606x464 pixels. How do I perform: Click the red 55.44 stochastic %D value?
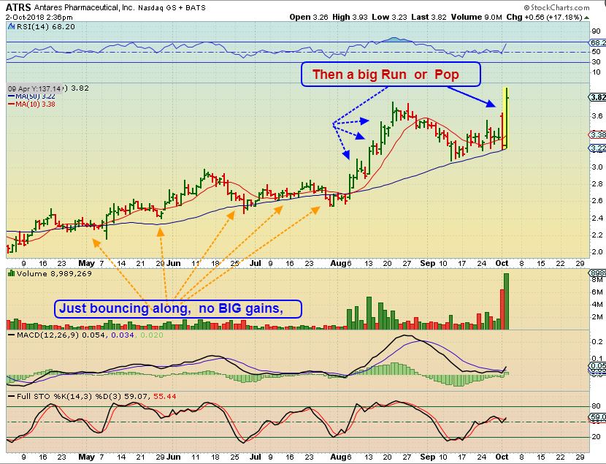[x=165, y=396]
